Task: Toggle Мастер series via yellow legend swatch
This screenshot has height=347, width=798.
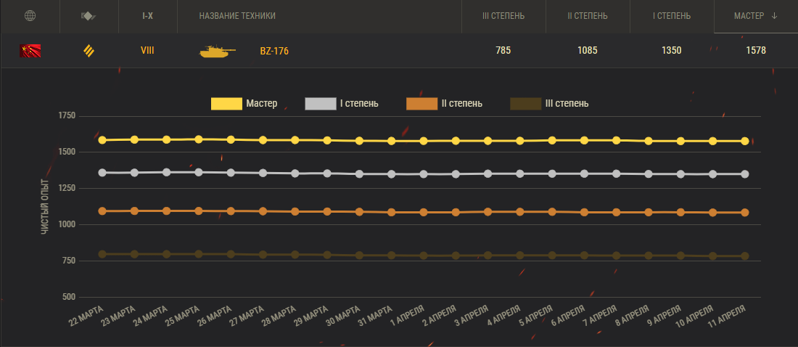Action: [226, 104]
